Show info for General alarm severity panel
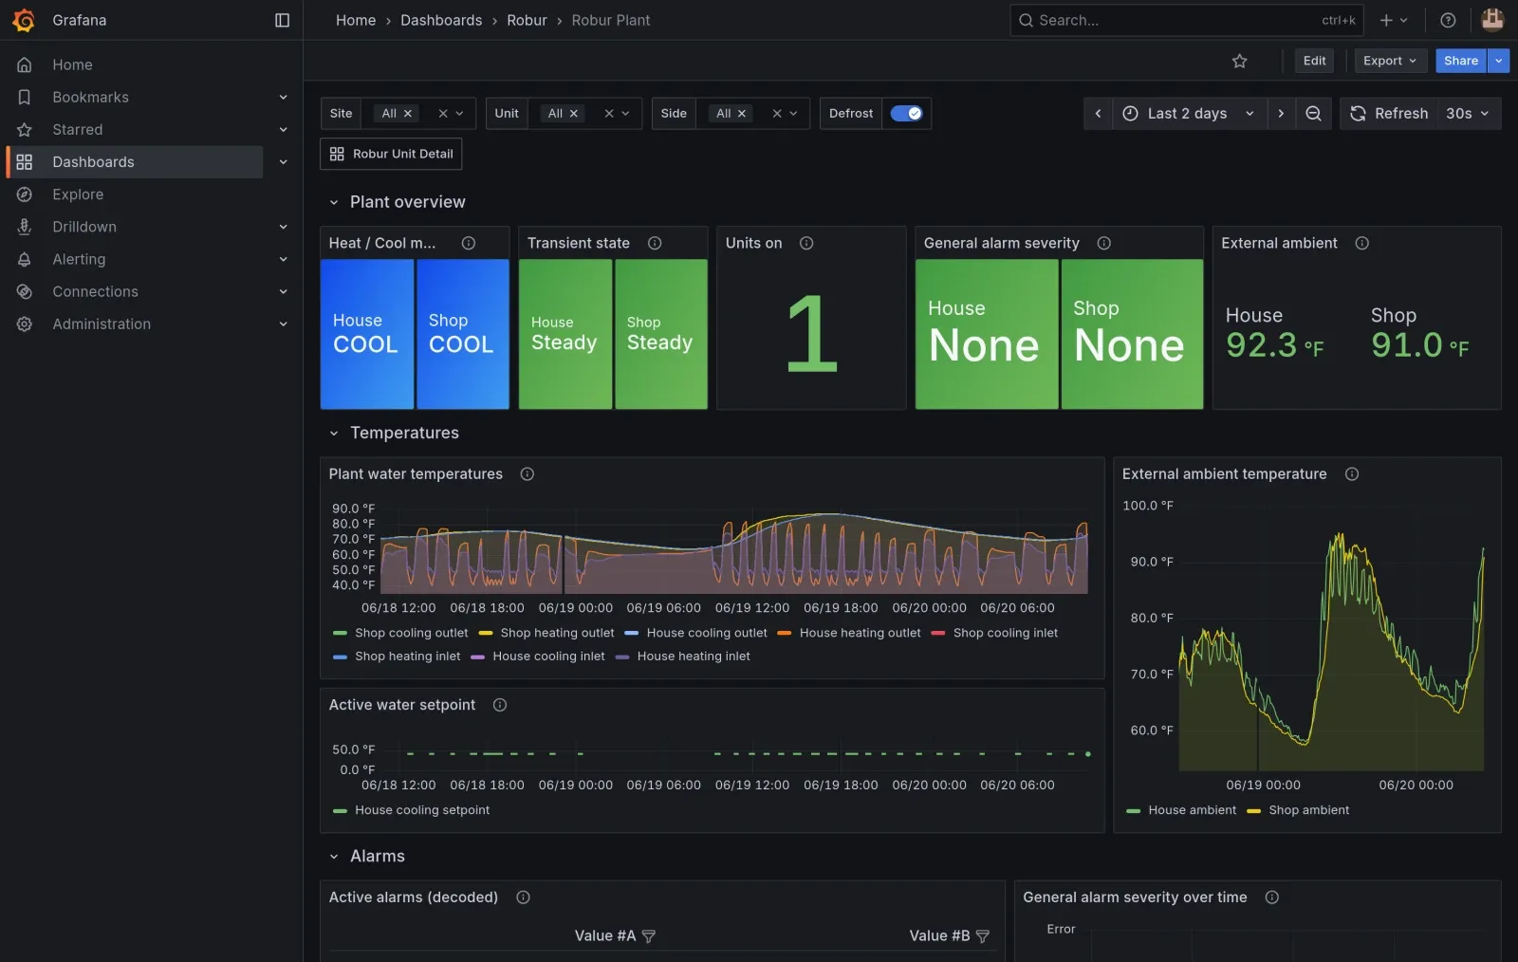 click(x=1103, y=243)
